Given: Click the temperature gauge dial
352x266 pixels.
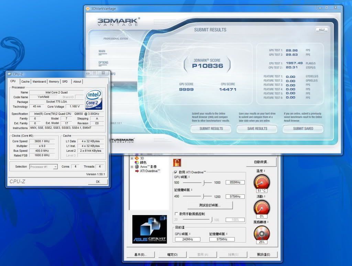Looking at the screenshot, I should click(262, 182).
